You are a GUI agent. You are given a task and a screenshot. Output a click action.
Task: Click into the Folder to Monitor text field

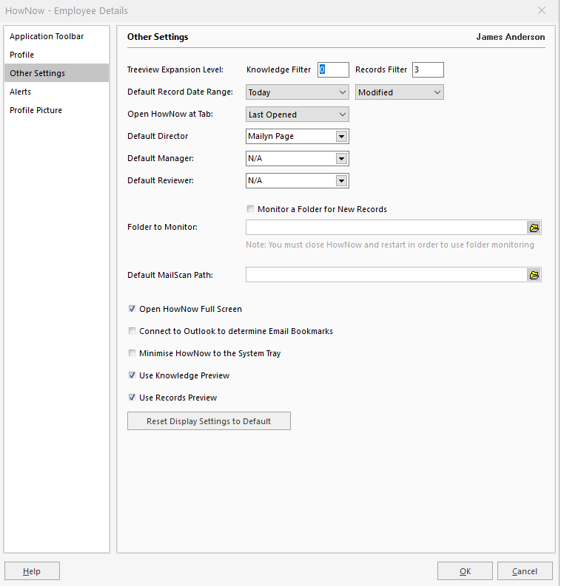[x=386, y=228]
